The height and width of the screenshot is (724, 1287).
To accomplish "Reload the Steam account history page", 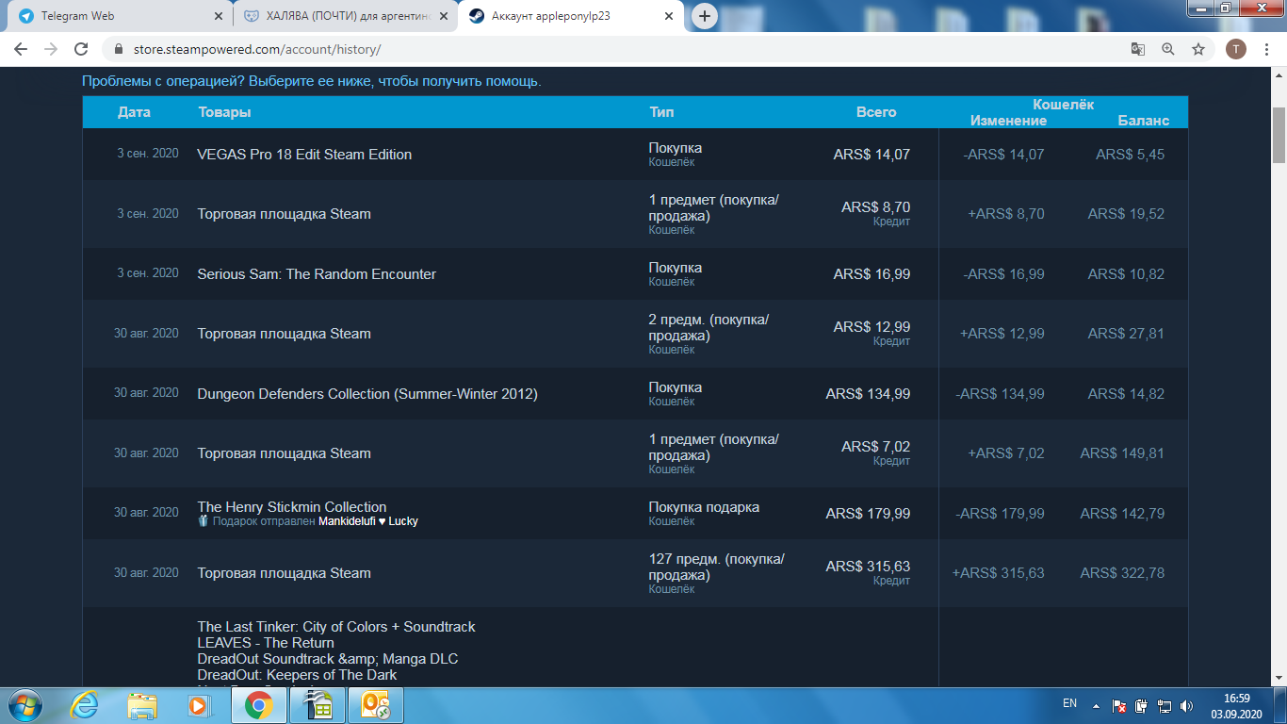I will (81, 49).
